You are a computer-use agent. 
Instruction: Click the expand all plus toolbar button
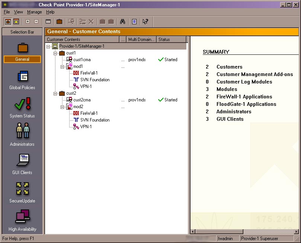click(x=28, y=22)
